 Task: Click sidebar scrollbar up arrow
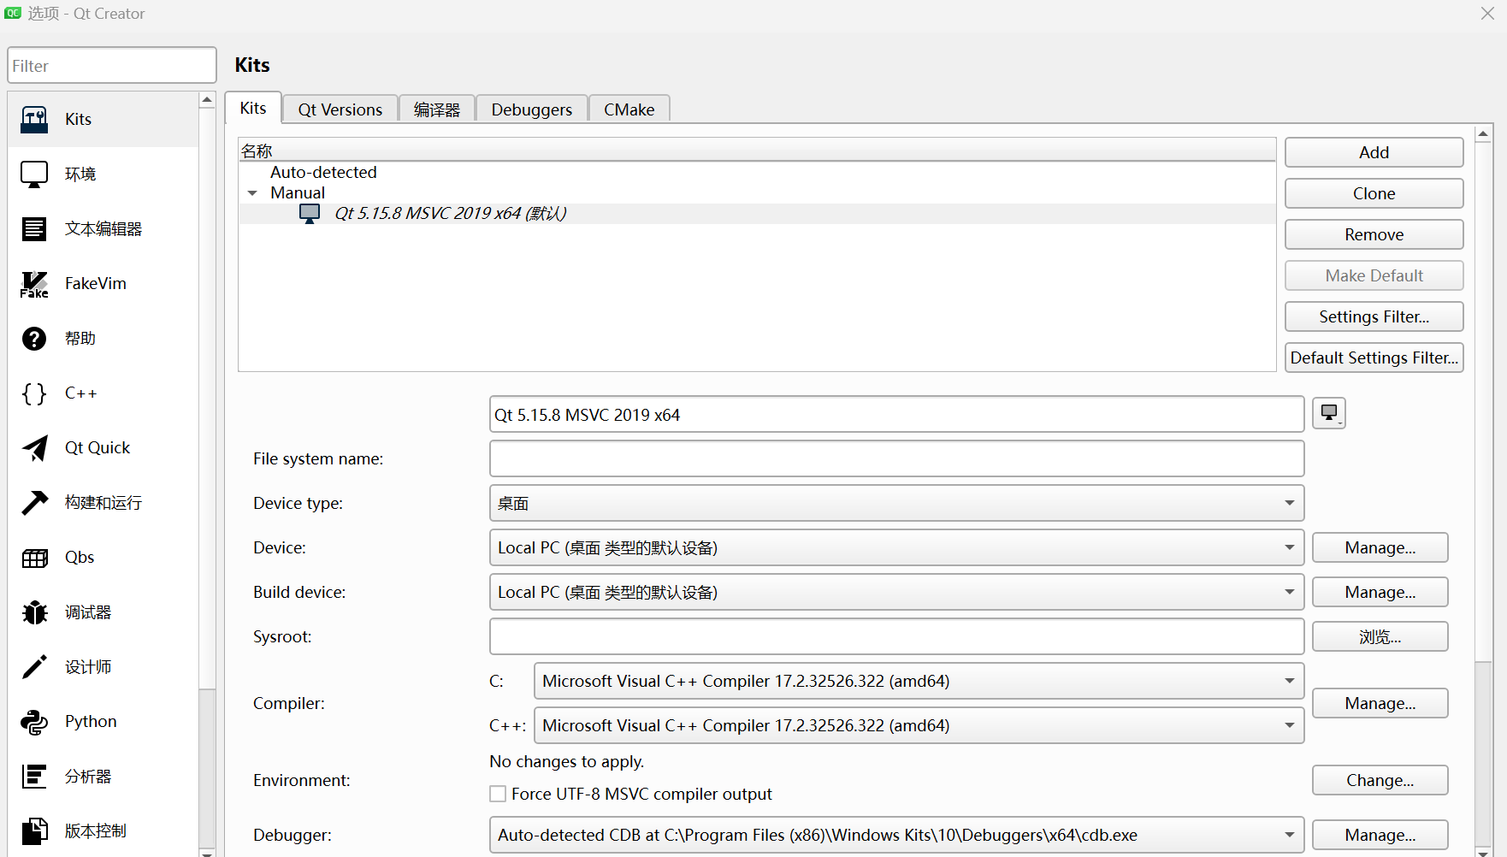(207, 100)
